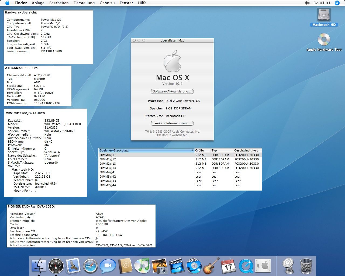
Task: Open the Apple menu
Action: click(7, 3)
